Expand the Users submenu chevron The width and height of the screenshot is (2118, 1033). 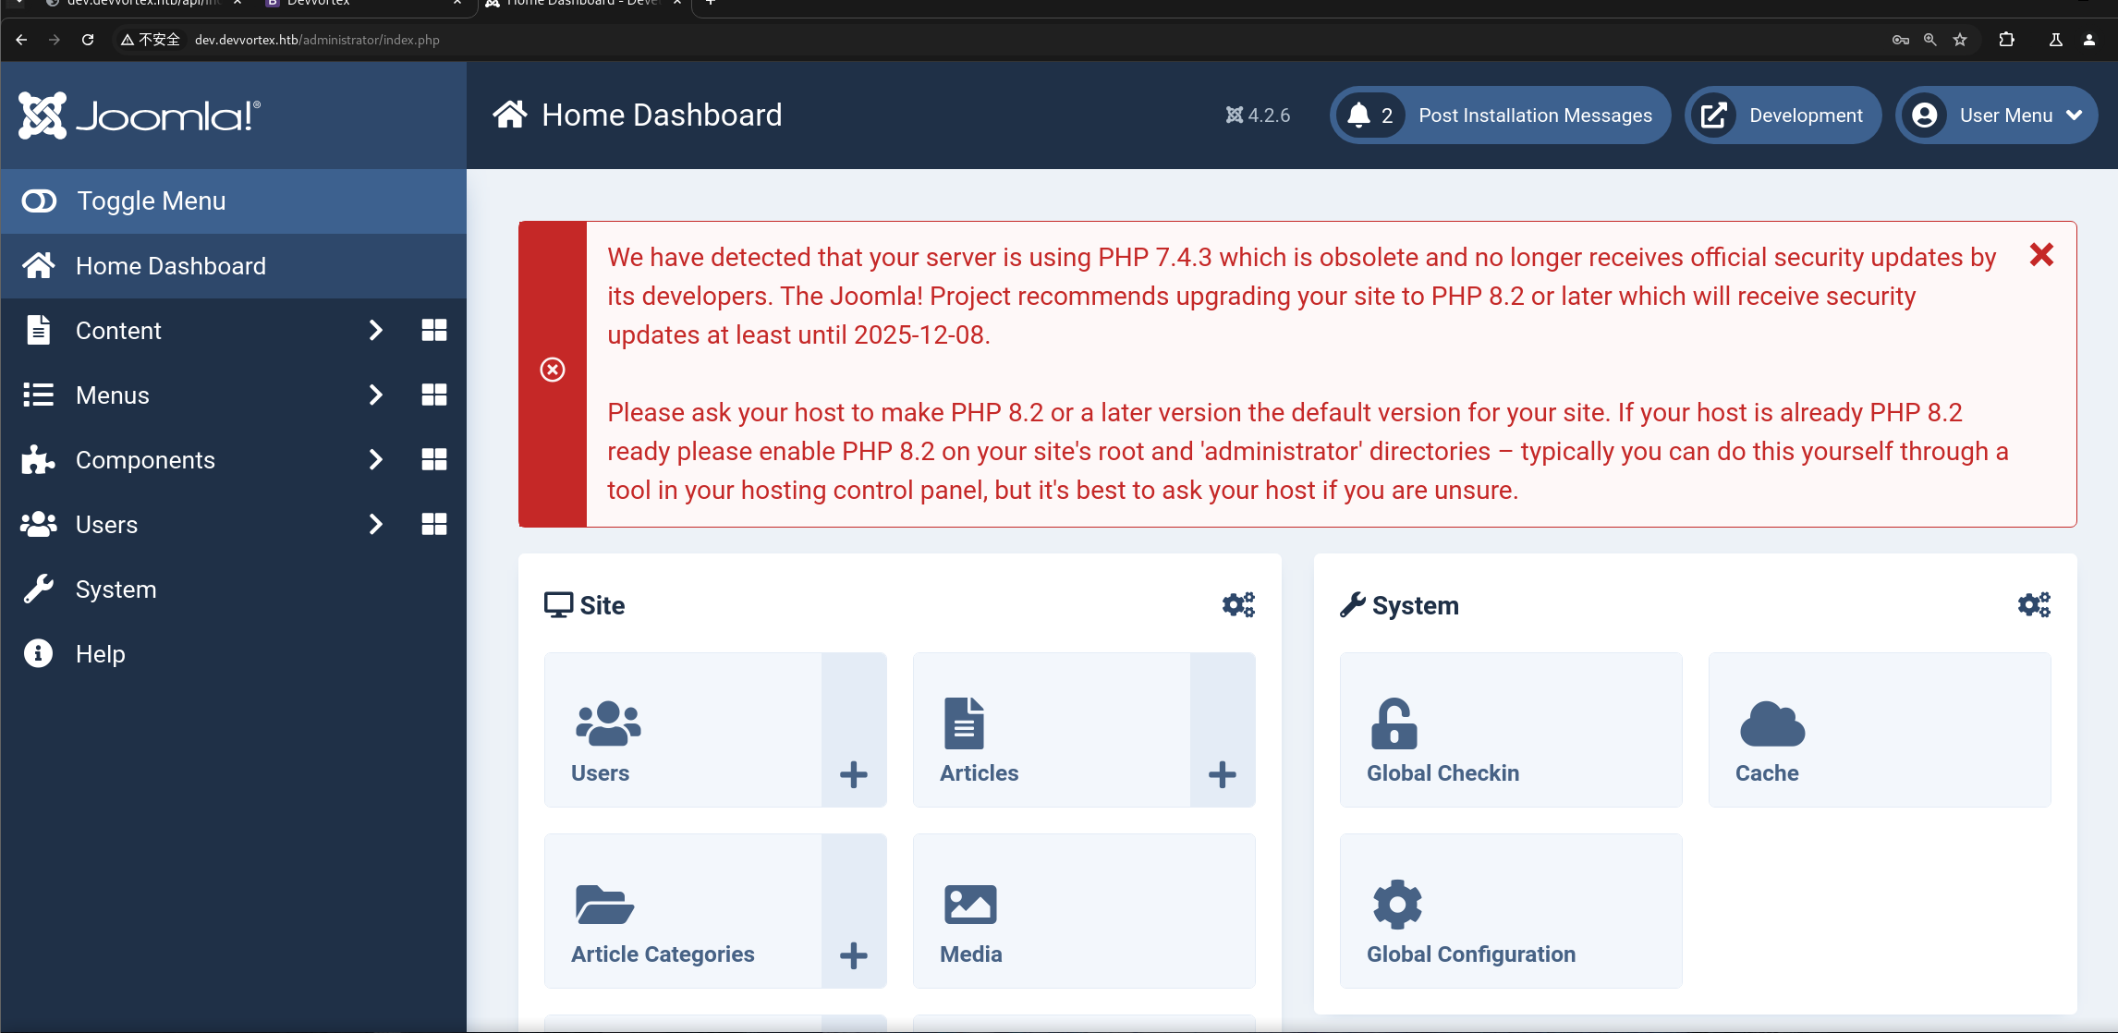(375, 525)
